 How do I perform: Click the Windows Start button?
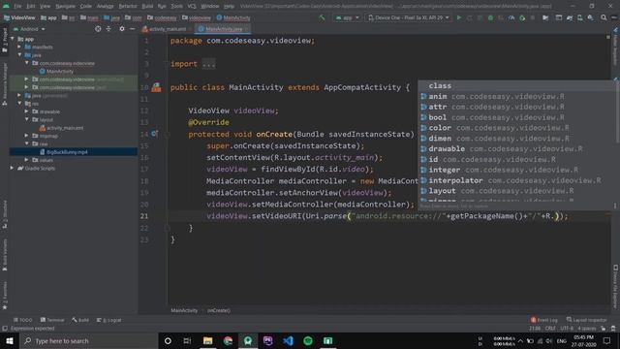point(10,340)
